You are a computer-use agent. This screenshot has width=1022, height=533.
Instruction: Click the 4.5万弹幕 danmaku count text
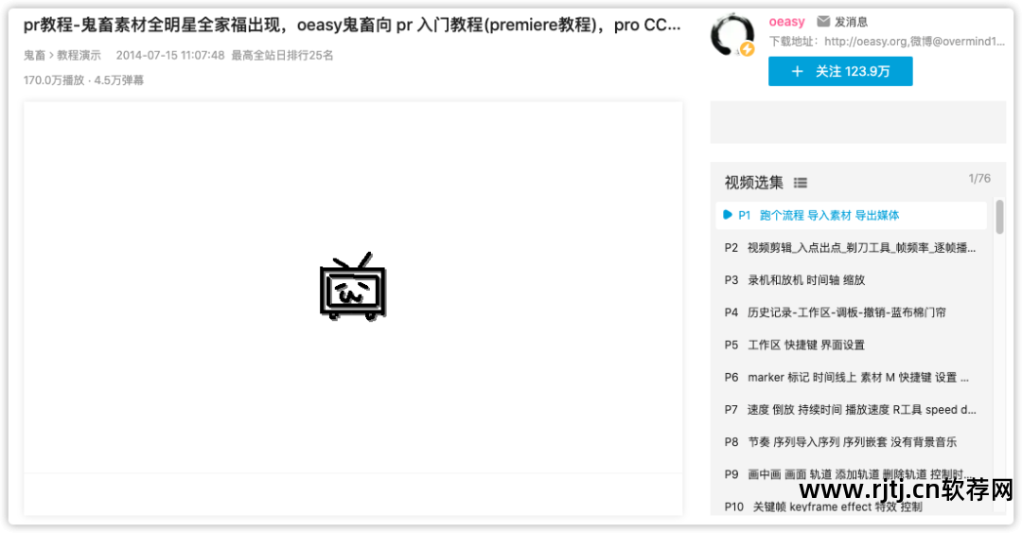coord(118,80)
